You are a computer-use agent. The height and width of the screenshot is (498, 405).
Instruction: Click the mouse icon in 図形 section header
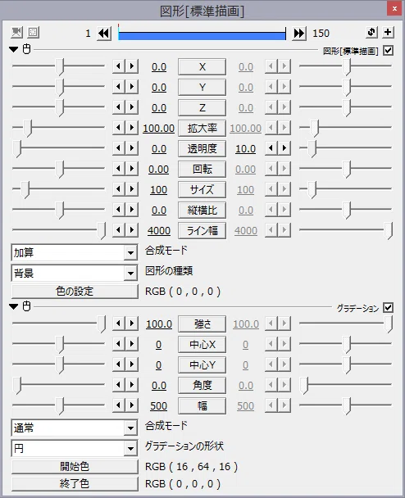coord(27,49)
